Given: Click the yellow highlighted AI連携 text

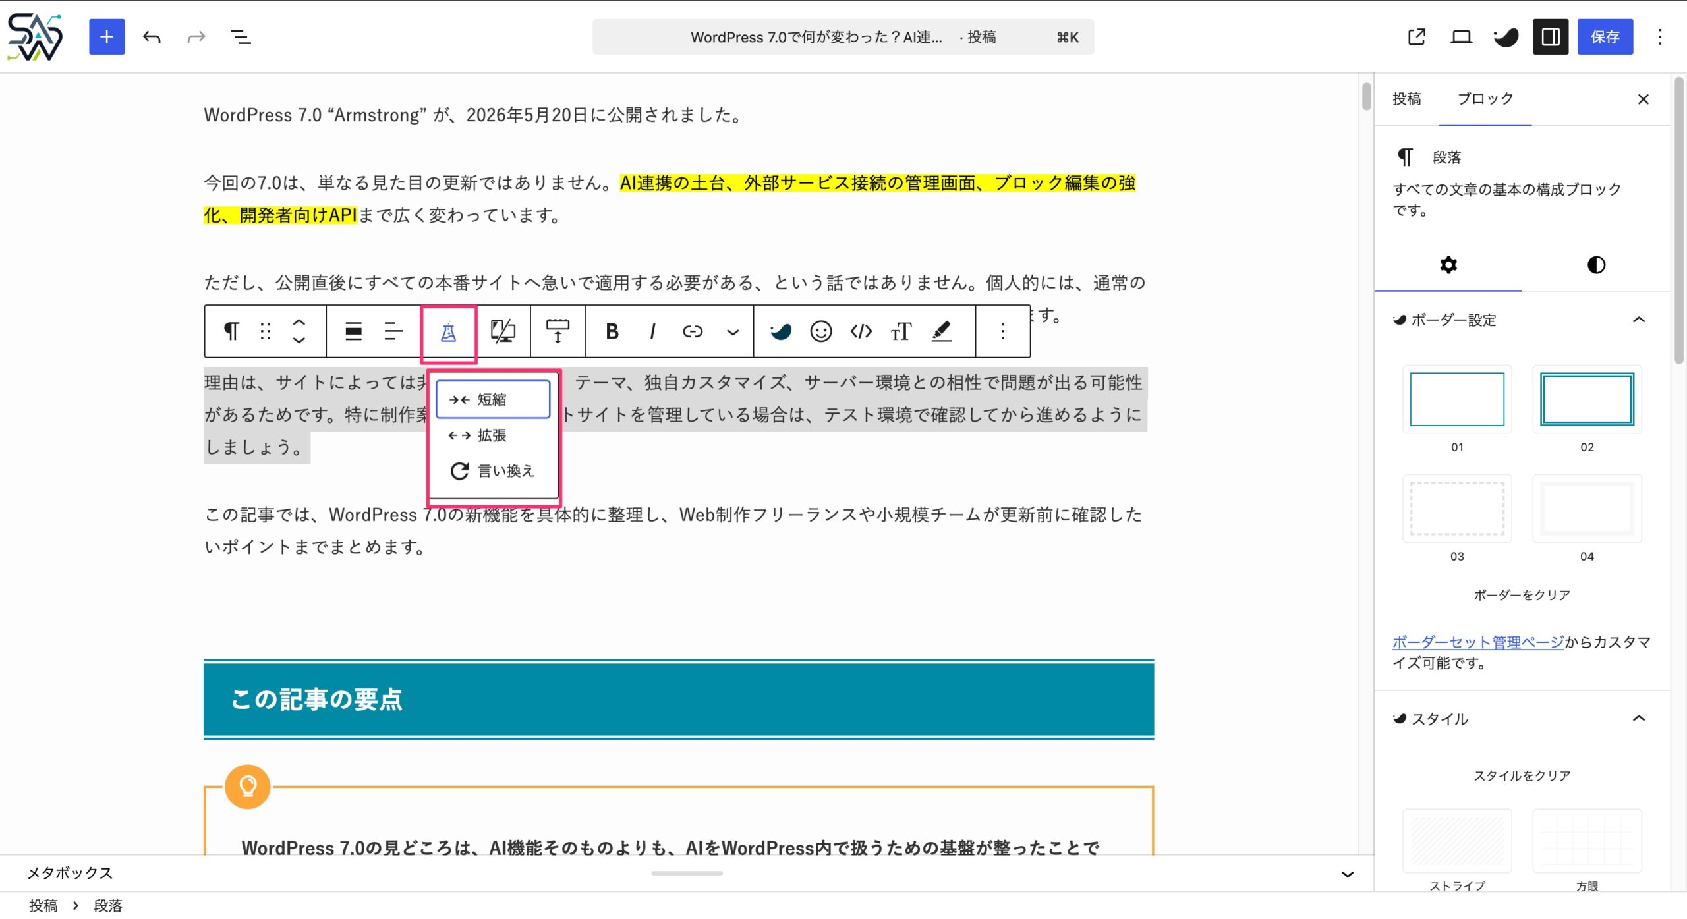Looking at the screenshot, I should (x=670, y=199).
